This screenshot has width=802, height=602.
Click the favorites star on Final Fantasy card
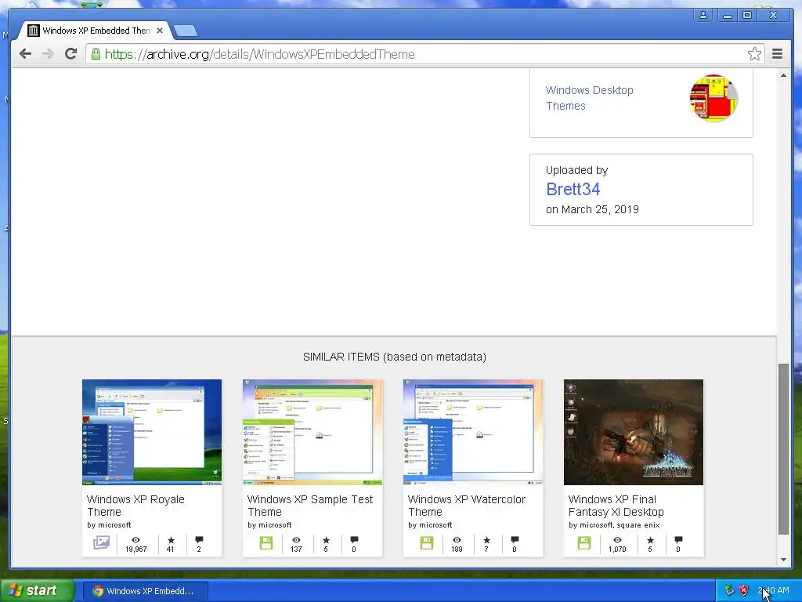tap(650, 540)
